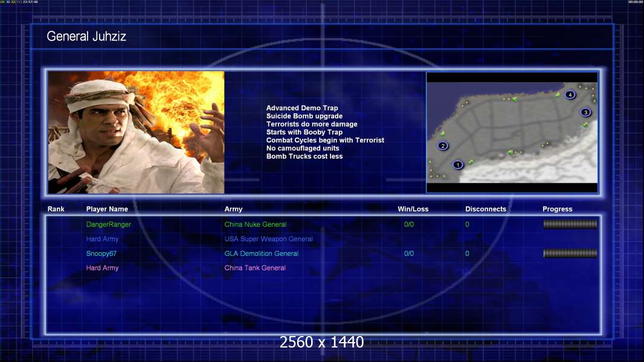Click the Player Name column header

[107, 209]
